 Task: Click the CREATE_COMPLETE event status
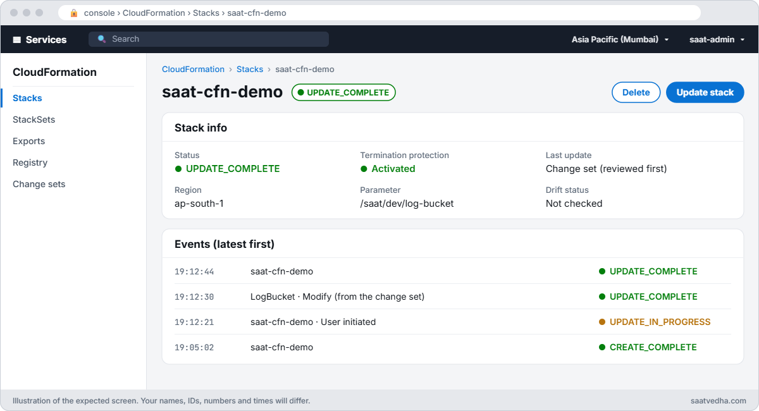pyautogui.click(x=648, y=347)
